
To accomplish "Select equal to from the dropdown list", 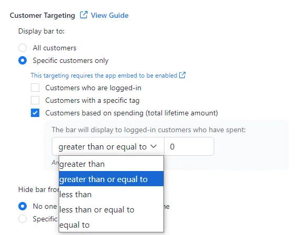I will pos(111,225).
